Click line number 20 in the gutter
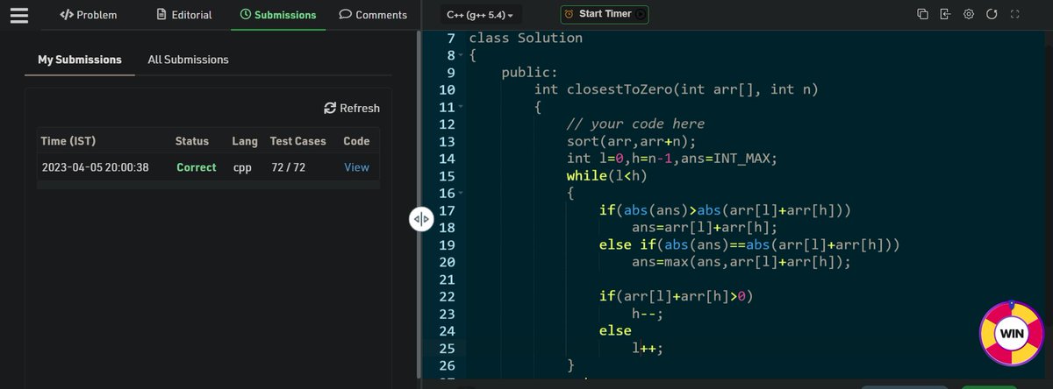The image size is (1053, 389). 447,261
